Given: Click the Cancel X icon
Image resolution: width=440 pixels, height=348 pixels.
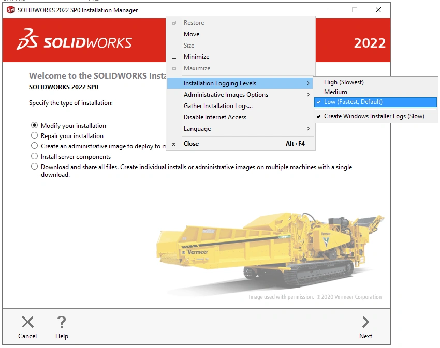Looking at the screenshot, I should (x=27, y=322).
